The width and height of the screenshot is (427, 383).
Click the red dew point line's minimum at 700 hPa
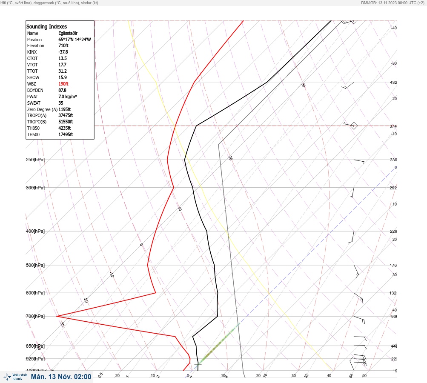57,316
